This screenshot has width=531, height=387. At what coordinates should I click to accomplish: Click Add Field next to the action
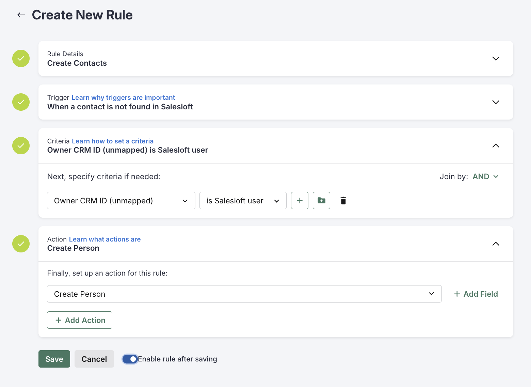[476, 294]
